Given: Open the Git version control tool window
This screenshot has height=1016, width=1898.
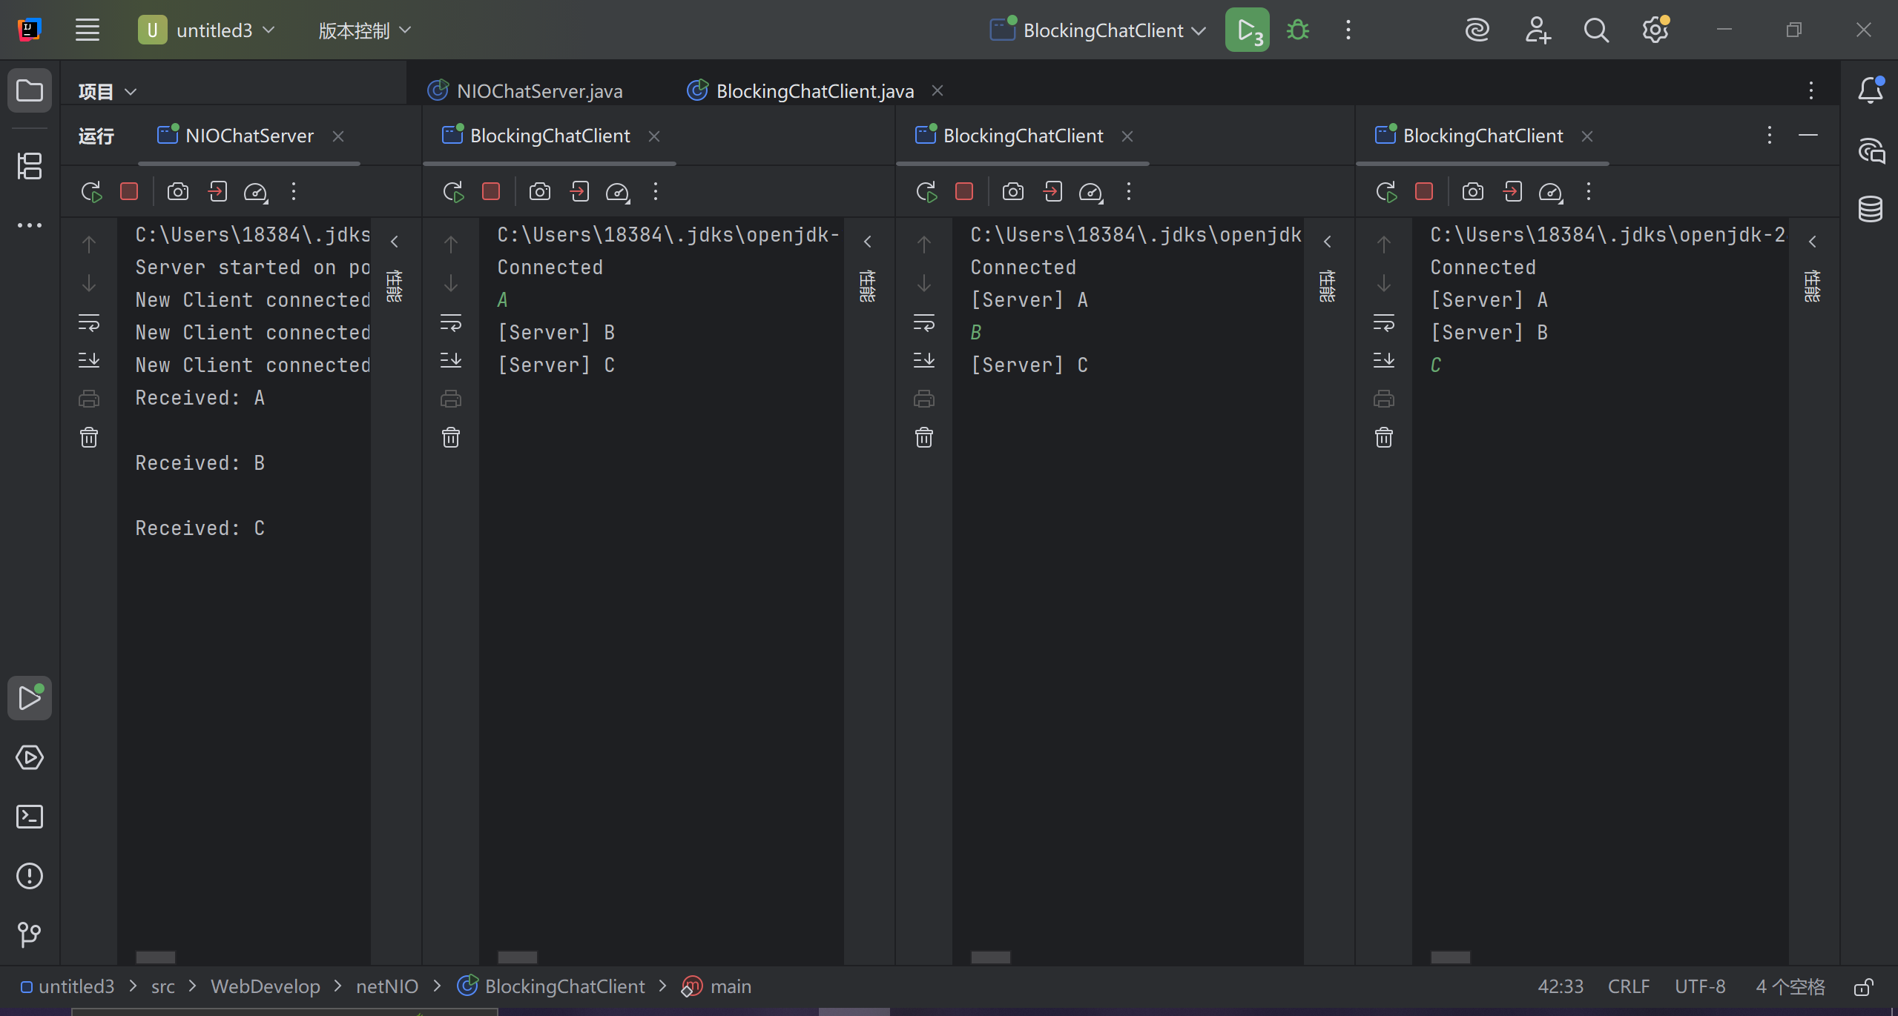Looking at the screenshot, I should (x=30, y=934).
